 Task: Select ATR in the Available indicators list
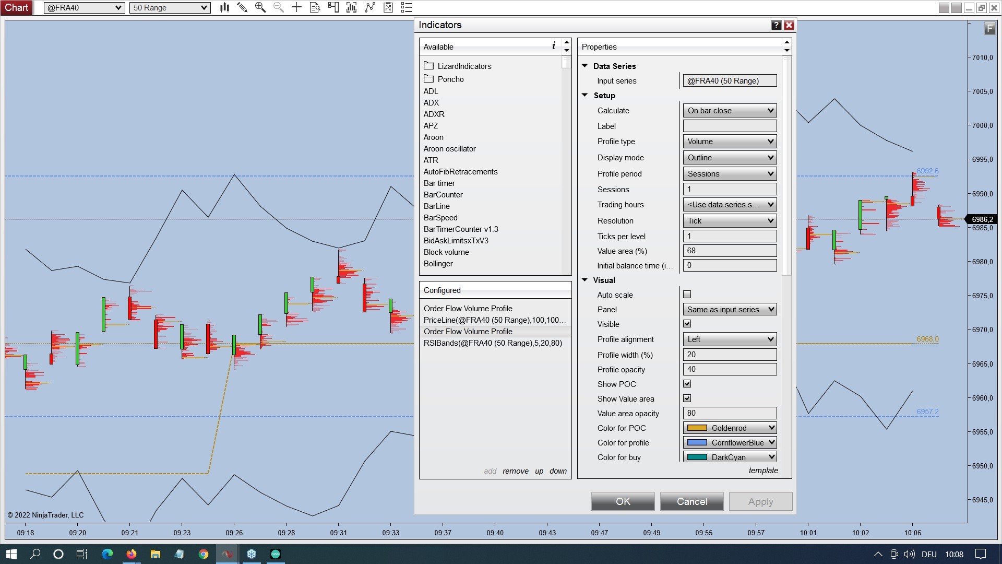point(431,160)
